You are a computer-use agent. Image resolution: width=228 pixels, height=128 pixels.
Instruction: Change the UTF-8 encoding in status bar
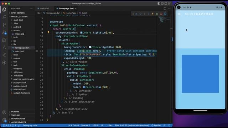click(x=95, y=126)
